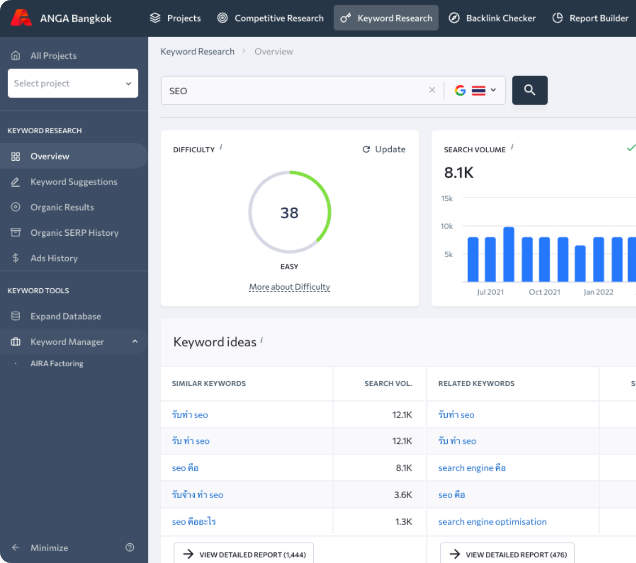
Task: Collapse the Keyword Manager section chevron
Action: click(135, 341)
